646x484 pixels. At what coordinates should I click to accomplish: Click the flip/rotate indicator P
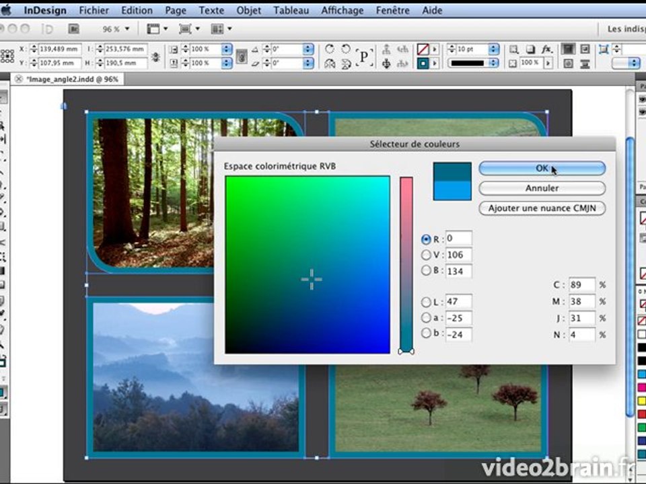pyautogui.click(x=364, y=56)
